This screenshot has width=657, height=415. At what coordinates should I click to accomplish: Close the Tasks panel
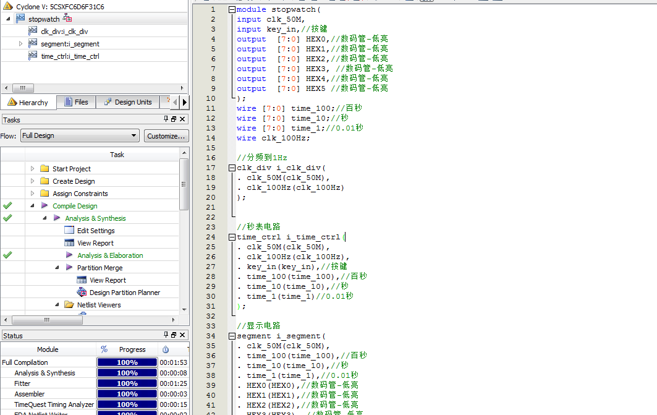pyautogui.click(x=182, y=119)
